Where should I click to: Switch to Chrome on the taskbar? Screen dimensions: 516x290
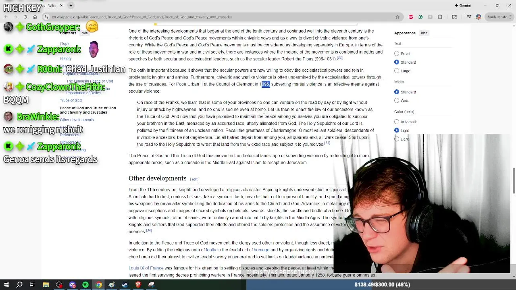pos(98,285)
